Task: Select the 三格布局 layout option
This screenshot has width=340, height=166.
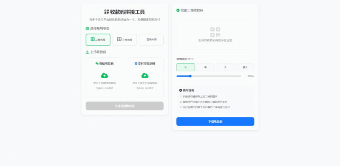Action: tap(125, 39)
